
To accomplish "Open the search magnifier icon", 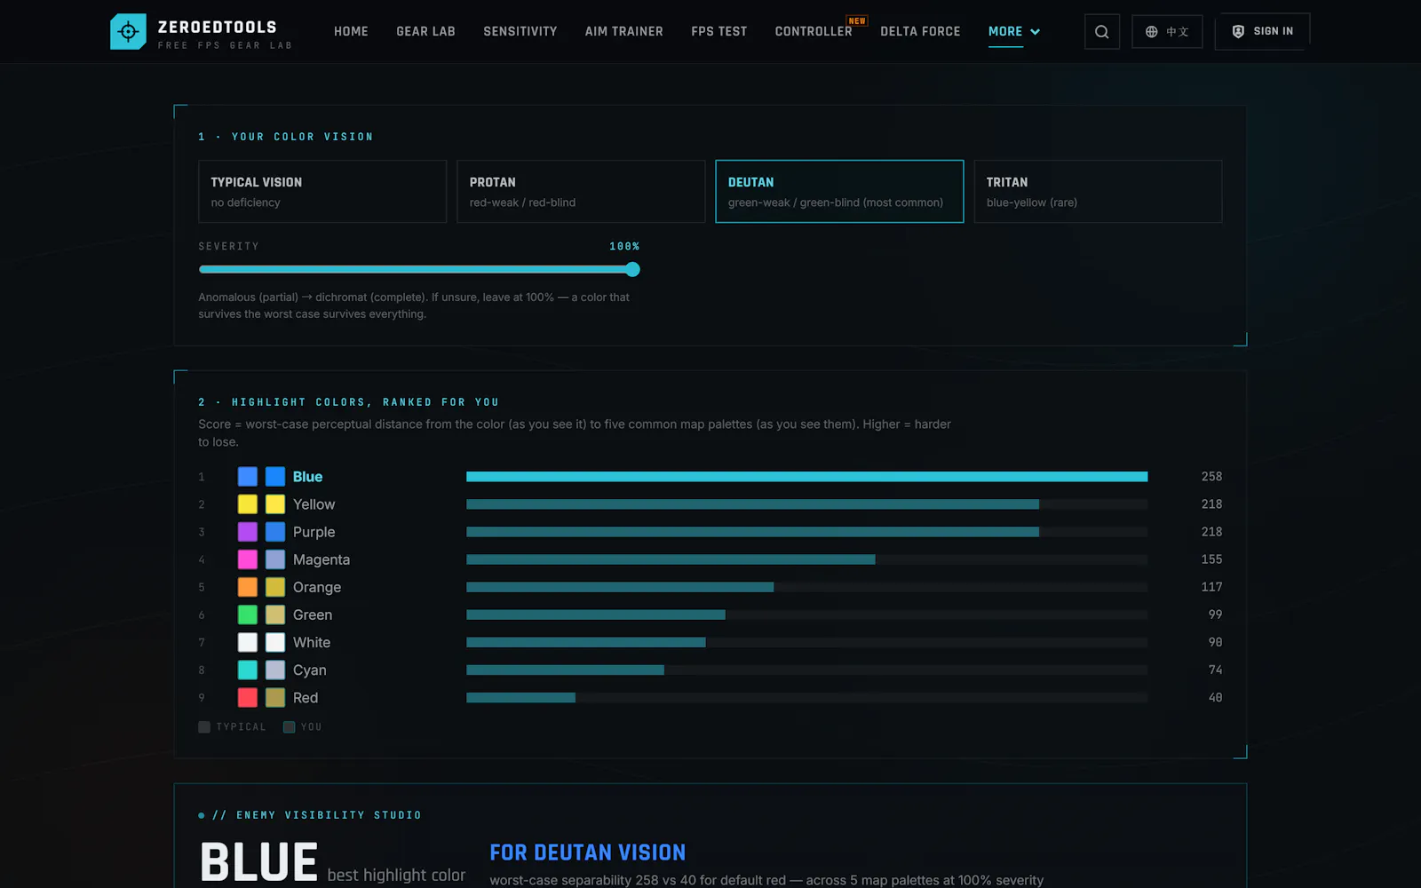I will point(1101,32).
